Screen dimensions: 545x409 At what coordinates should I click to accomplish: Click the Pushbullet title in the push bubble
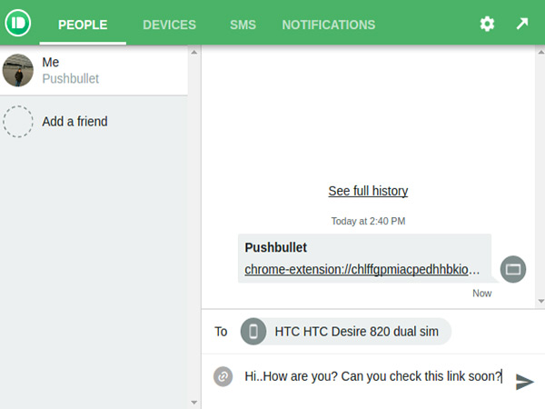275,247
